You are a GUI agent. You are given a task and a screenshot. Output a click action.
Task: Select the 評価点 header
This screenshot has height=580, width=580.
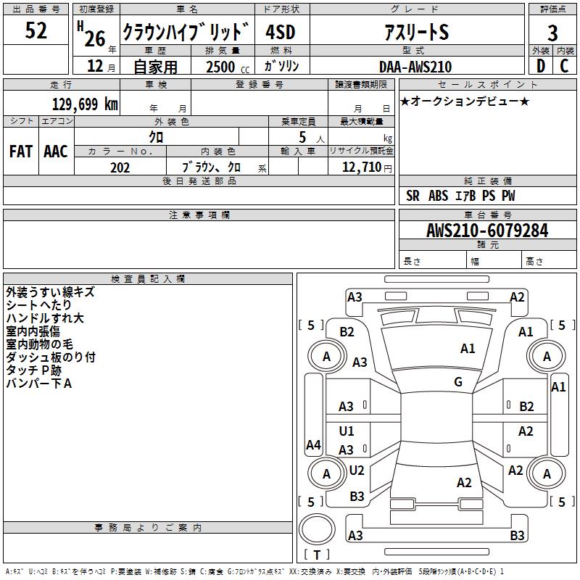[x=552, y=9]
